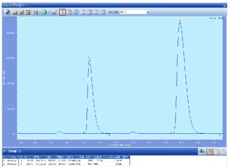Open the channel selection combo box
Image resolution: width=228 pixels, height=168 pixels.
click(134, 12)
